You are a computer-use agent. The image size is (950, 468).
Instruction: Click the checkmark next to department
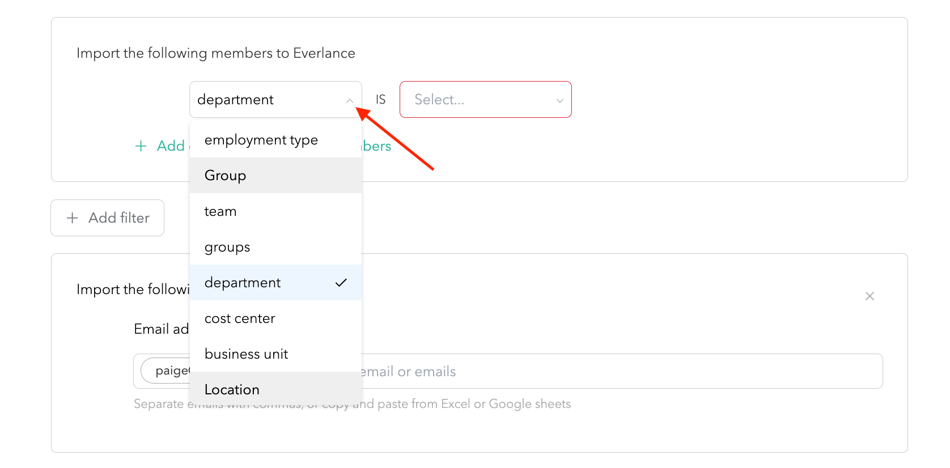coord(341,283)
